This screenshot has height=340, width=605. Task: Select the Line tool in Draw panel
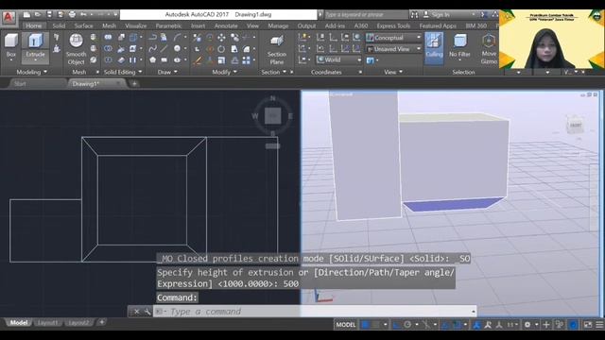[164, 49]
